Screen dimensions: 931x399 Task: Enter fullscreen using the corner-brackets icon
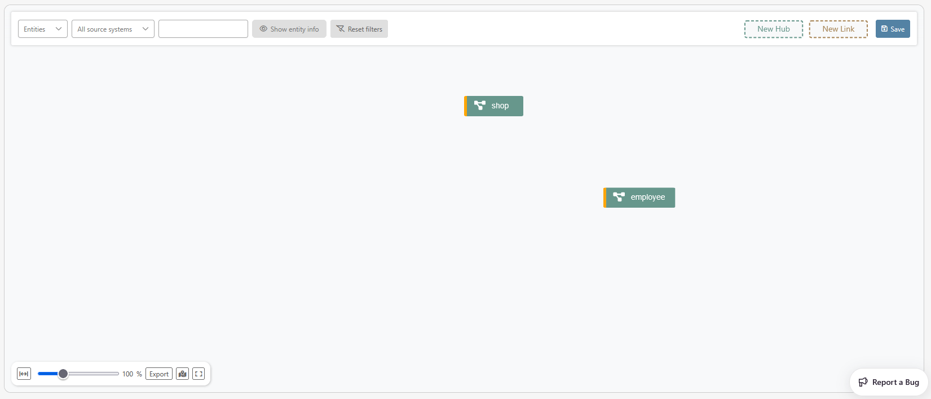pyautogui.click(x=198, y=374)
